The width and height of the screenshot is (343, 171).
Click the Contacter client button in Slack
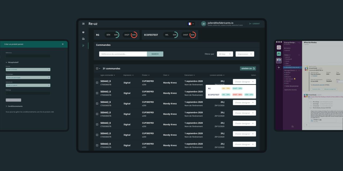[316, 89]
